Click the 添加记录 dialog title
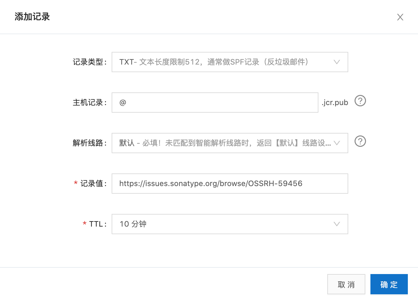The image size is (418, 300). pyautogui.click(x=32, y=17)
